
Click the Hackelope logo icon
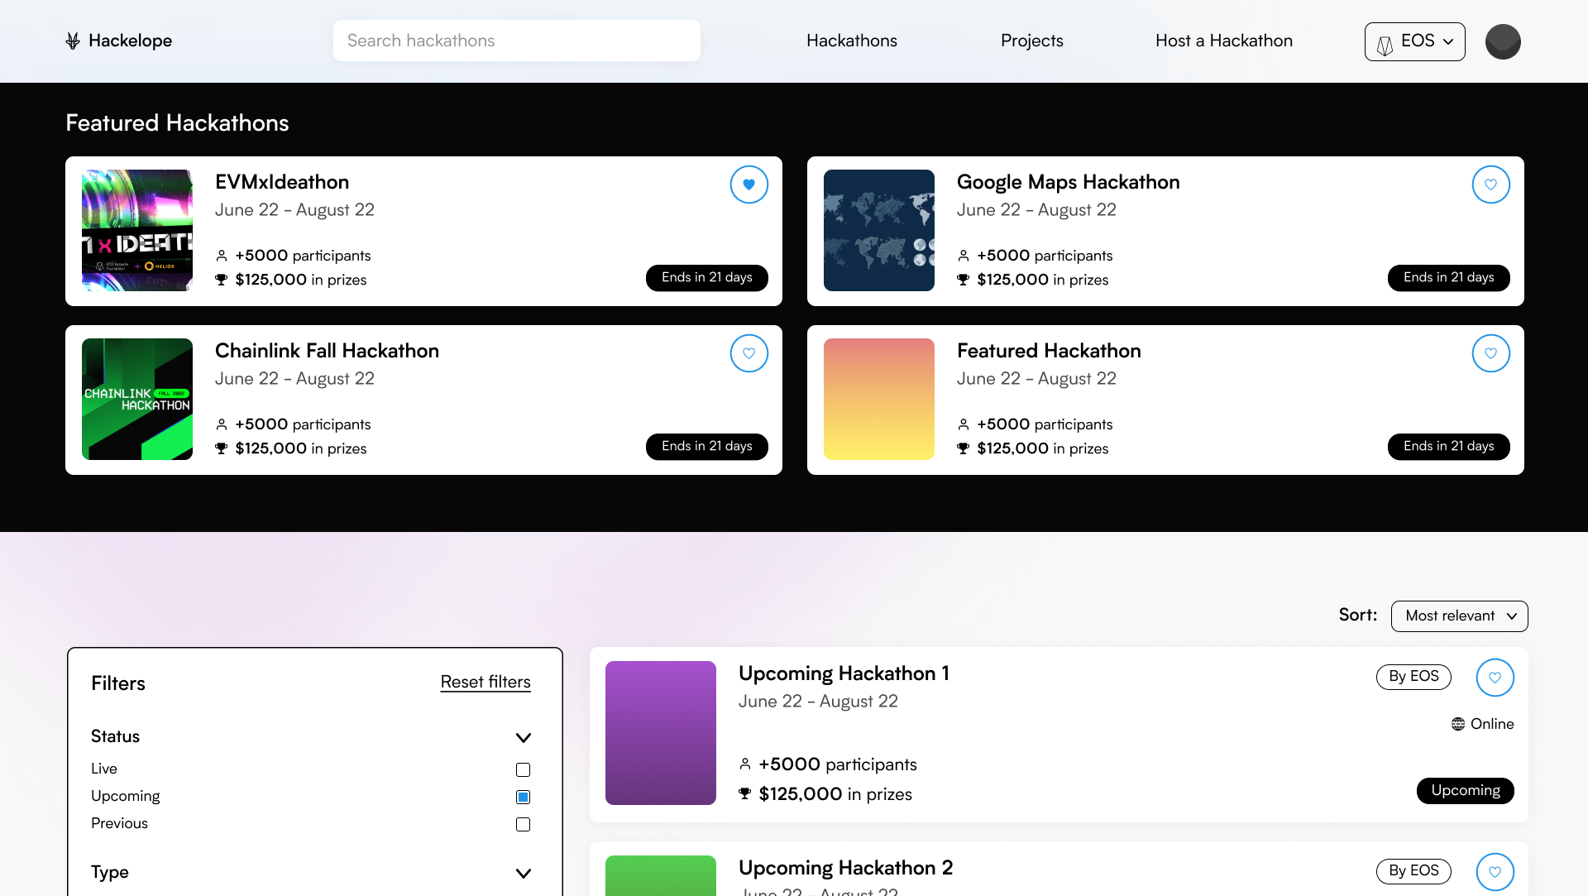pyautogui.click(x=73, y=41)
